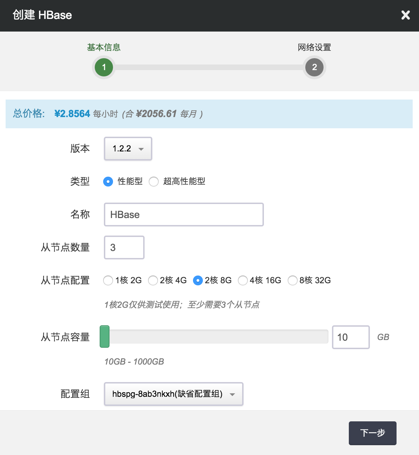419x455 pixels.
Task: Click the step 1 circle indicator
Action: coord(104,67)
